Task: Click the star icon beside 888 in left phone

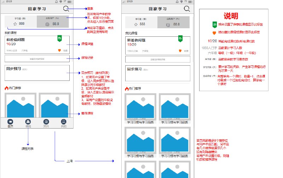Action: click(x=15, y=24)
